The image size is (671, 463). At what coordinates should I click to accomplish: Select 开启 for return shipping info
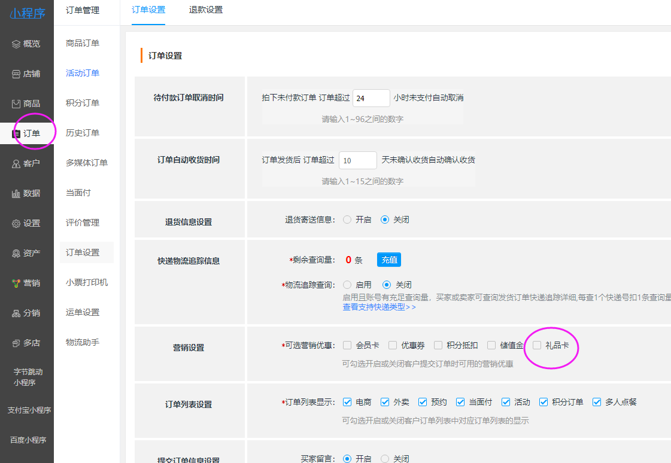347,220
